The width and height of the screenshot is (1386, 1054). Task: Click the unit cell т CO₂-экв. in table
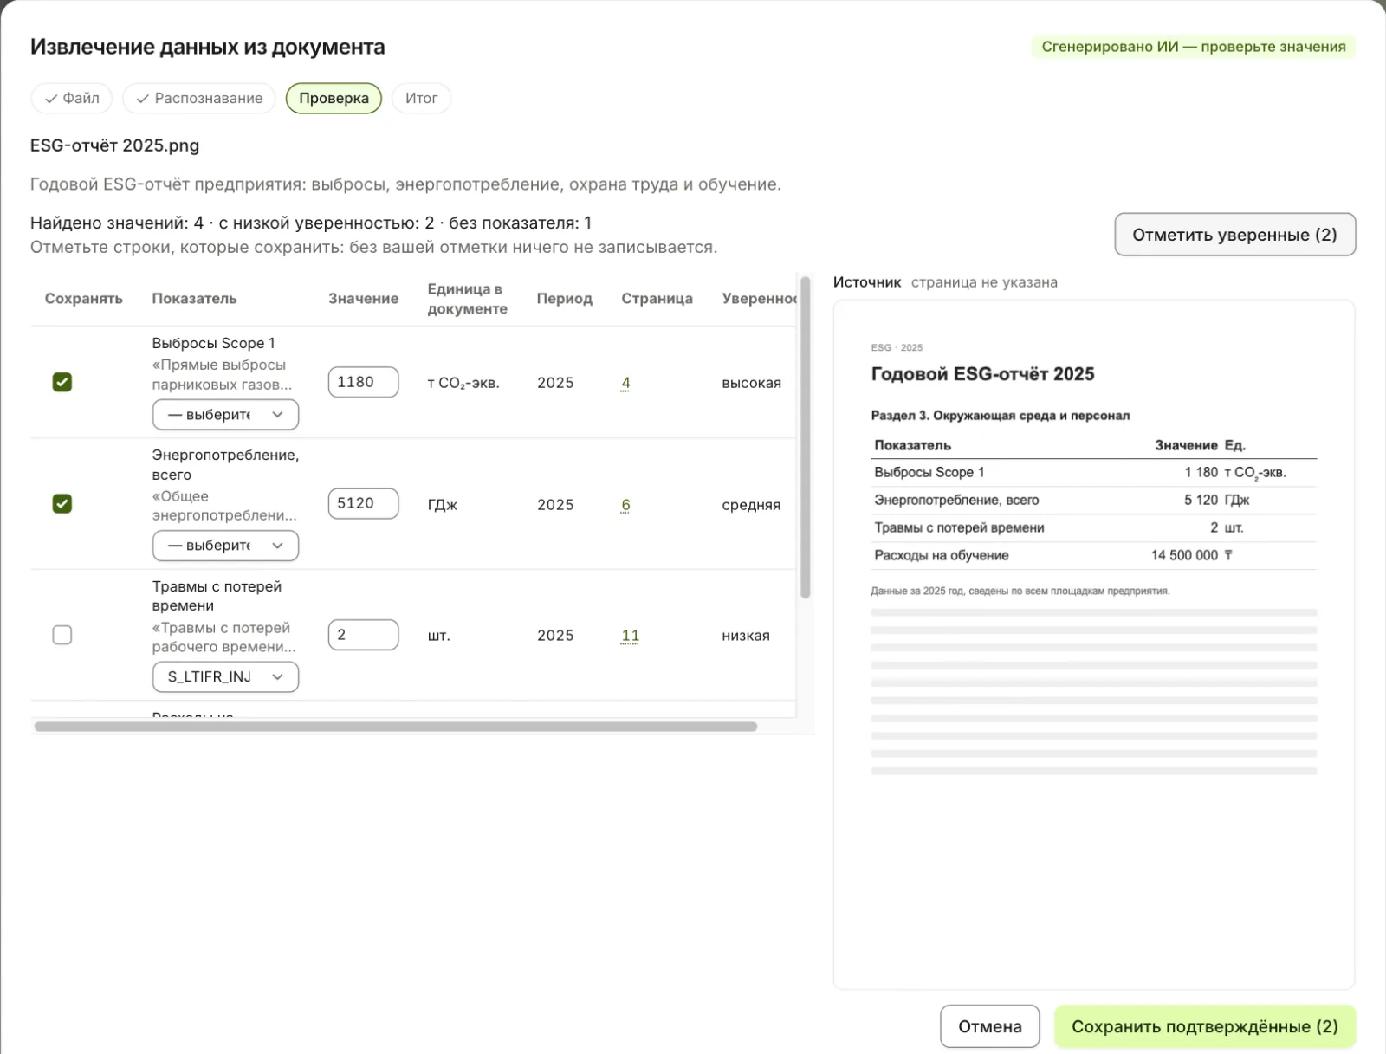point(463,383)
